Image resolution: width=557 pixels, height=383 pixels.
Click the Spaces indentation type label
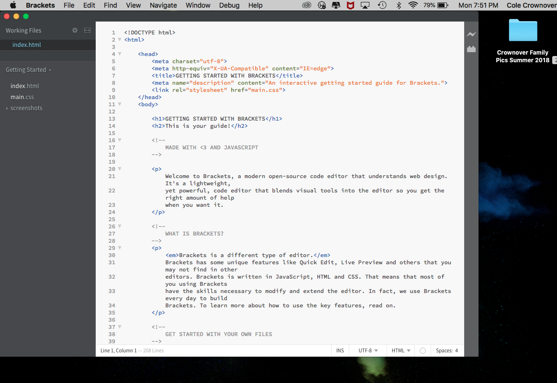tap(445, 350)
